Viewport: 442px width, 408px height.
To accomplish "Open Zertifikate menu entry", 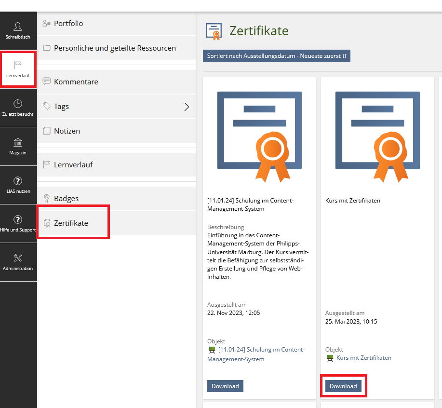I will (71, 223).
